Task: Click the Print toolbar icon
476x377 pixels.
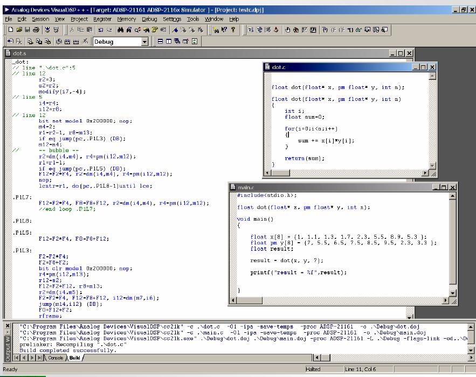Action: click(36, 30)
